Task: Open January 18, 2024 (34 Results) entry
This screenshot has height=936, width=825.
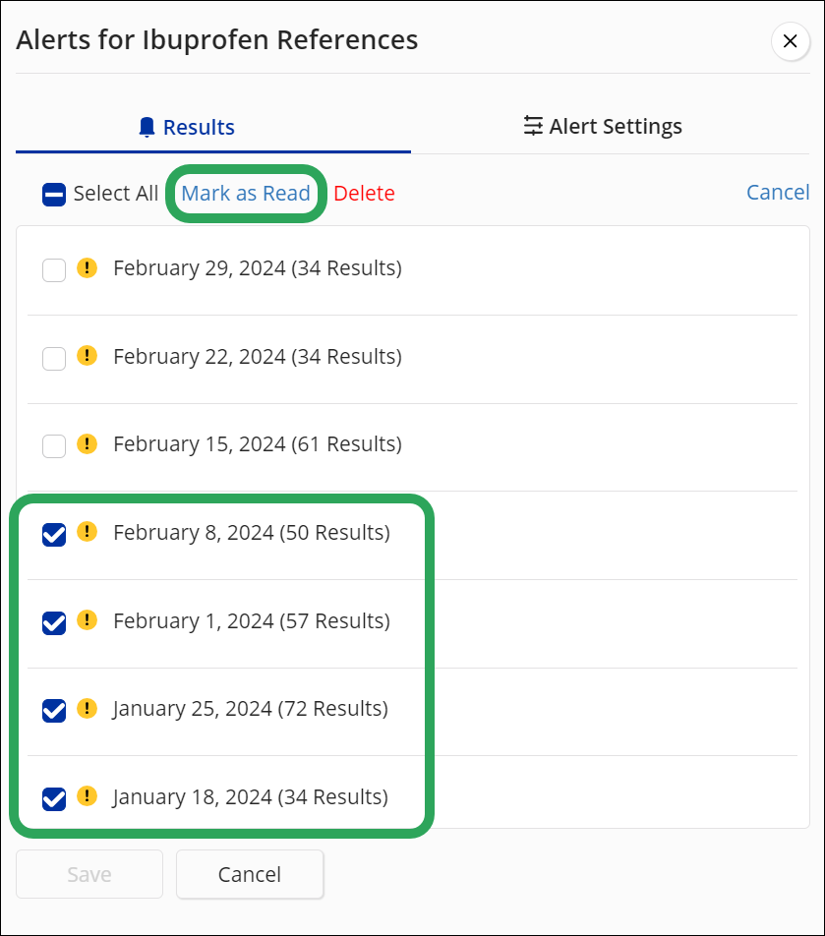Action: pos(250,797)
